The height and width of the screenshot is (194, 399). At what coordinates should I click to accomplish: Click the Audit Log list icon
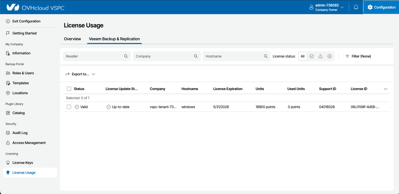(x=8, y=133)
